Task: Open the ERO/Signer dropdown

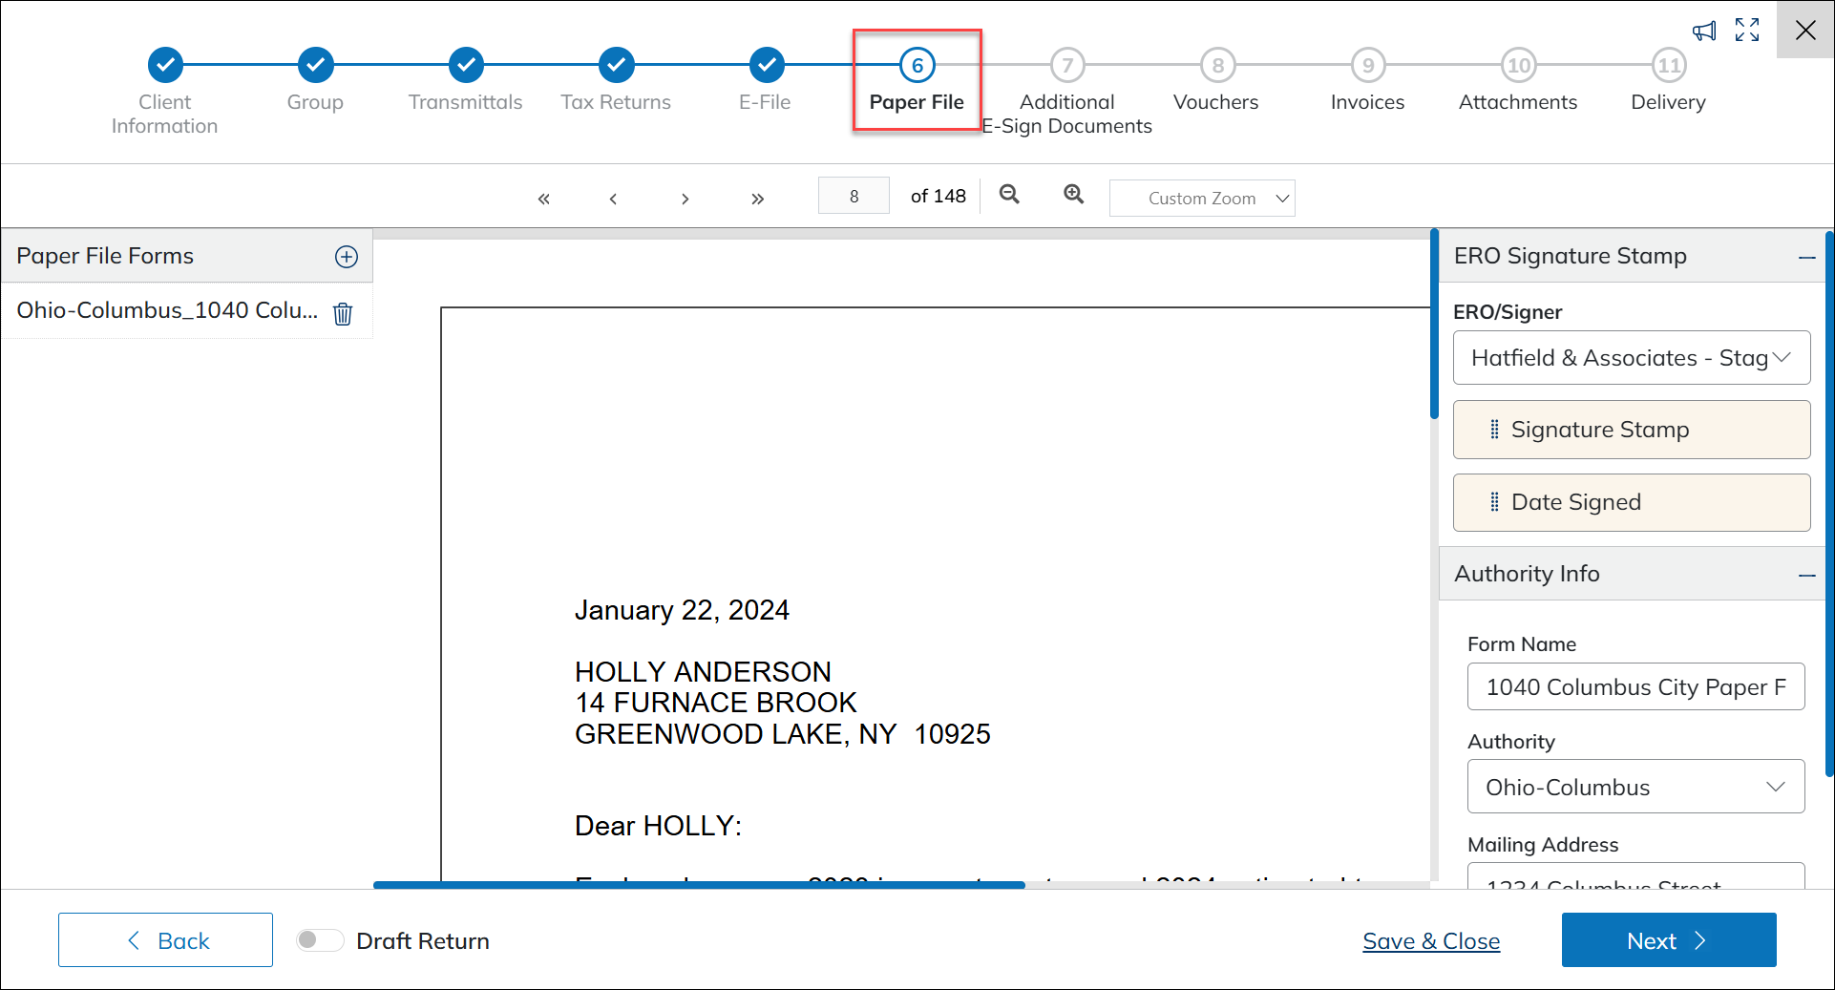Action: [1631, 358]
